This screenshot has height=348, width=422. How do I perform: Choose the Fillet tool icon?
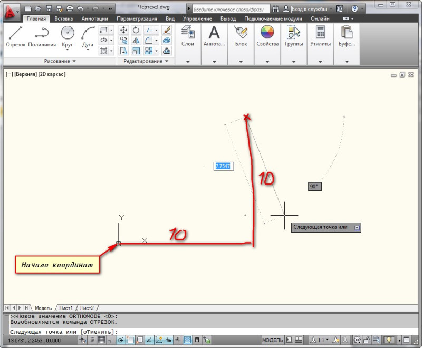(x=149, y=41)
